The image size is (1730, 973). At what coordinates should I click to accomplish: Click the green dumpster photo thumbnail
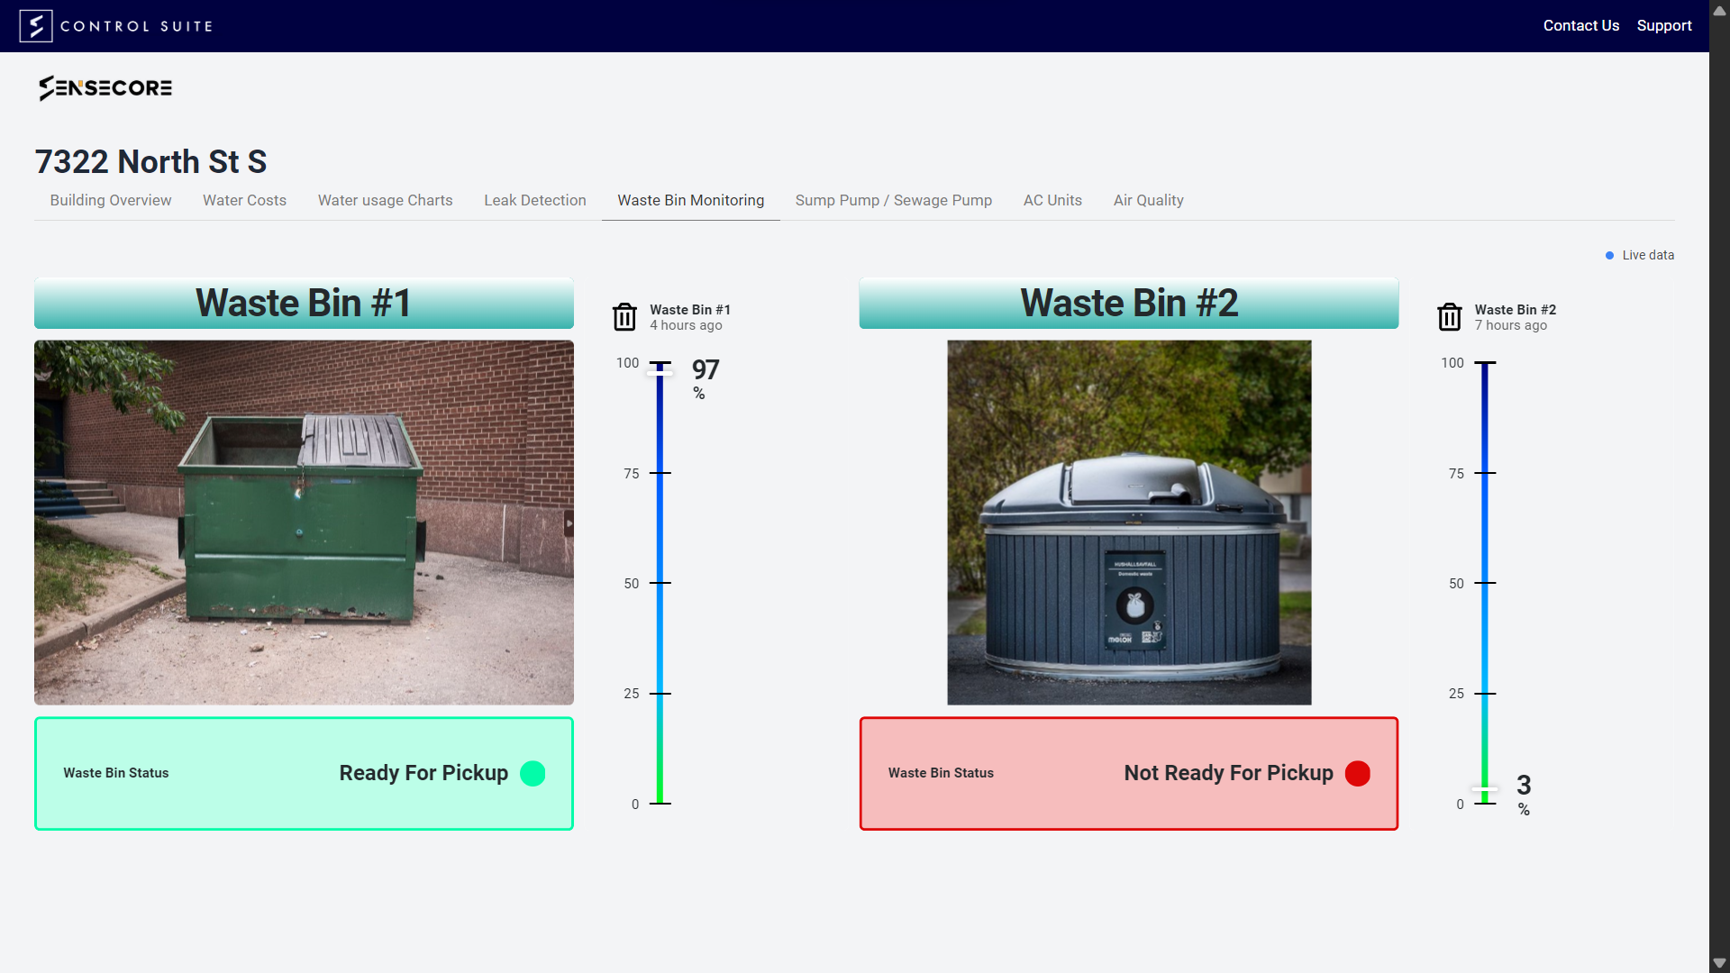pos(304,523)
